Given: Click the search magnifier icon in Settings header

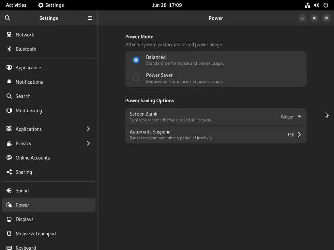Looking at the screenshot, I should 8,18.
